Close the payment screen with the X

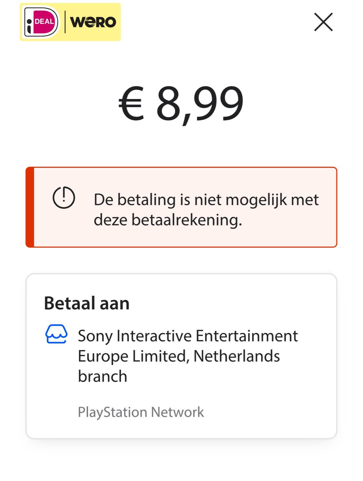click(x=323, y=22)
